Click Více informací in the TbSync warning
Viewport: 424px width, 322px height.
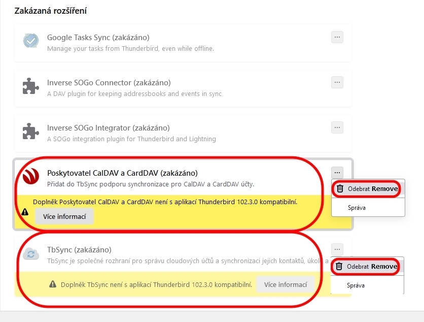coord(286,284)
